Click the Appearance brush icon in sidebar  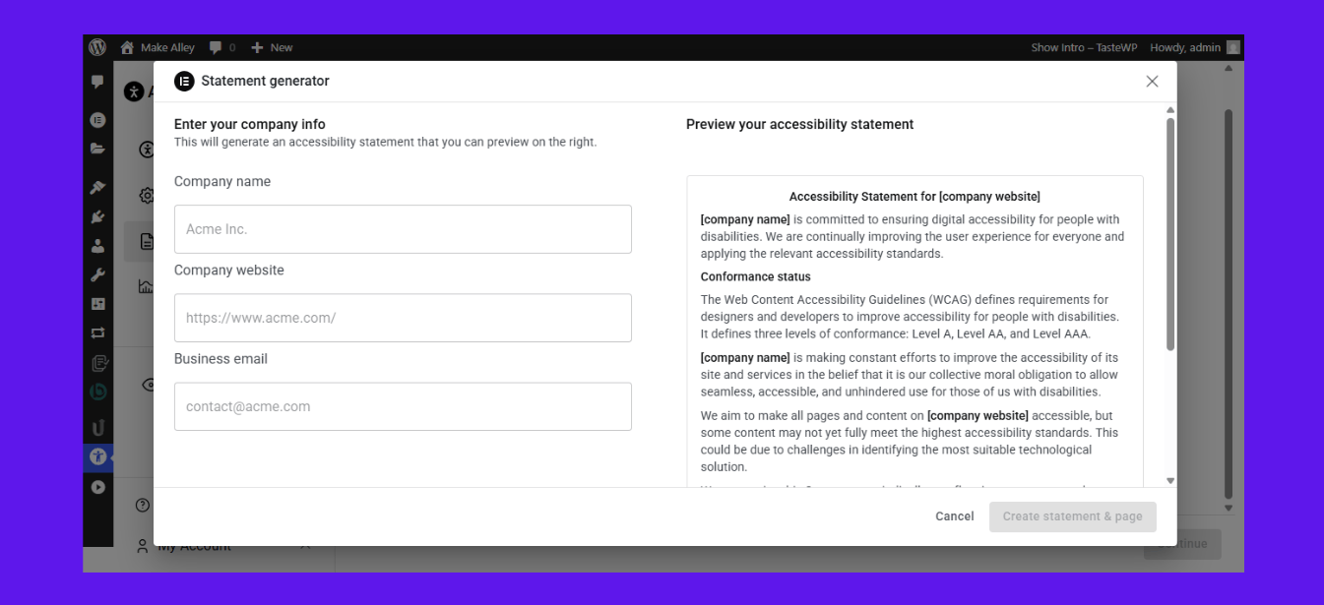point(97,187)
